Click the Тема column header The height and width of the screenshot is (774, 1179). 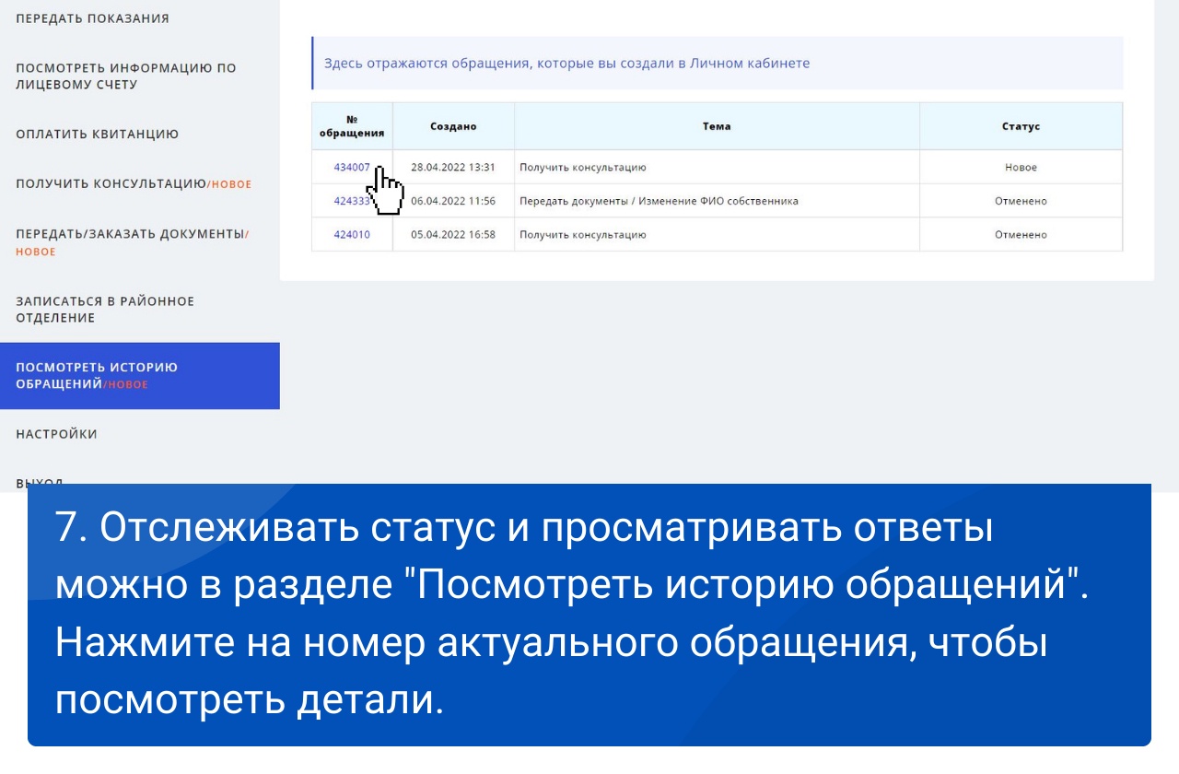(717, 126)
